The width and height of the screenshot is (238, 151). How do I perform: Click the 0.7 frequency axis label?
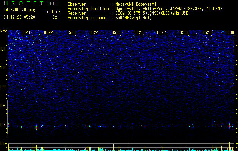point(3,125)
